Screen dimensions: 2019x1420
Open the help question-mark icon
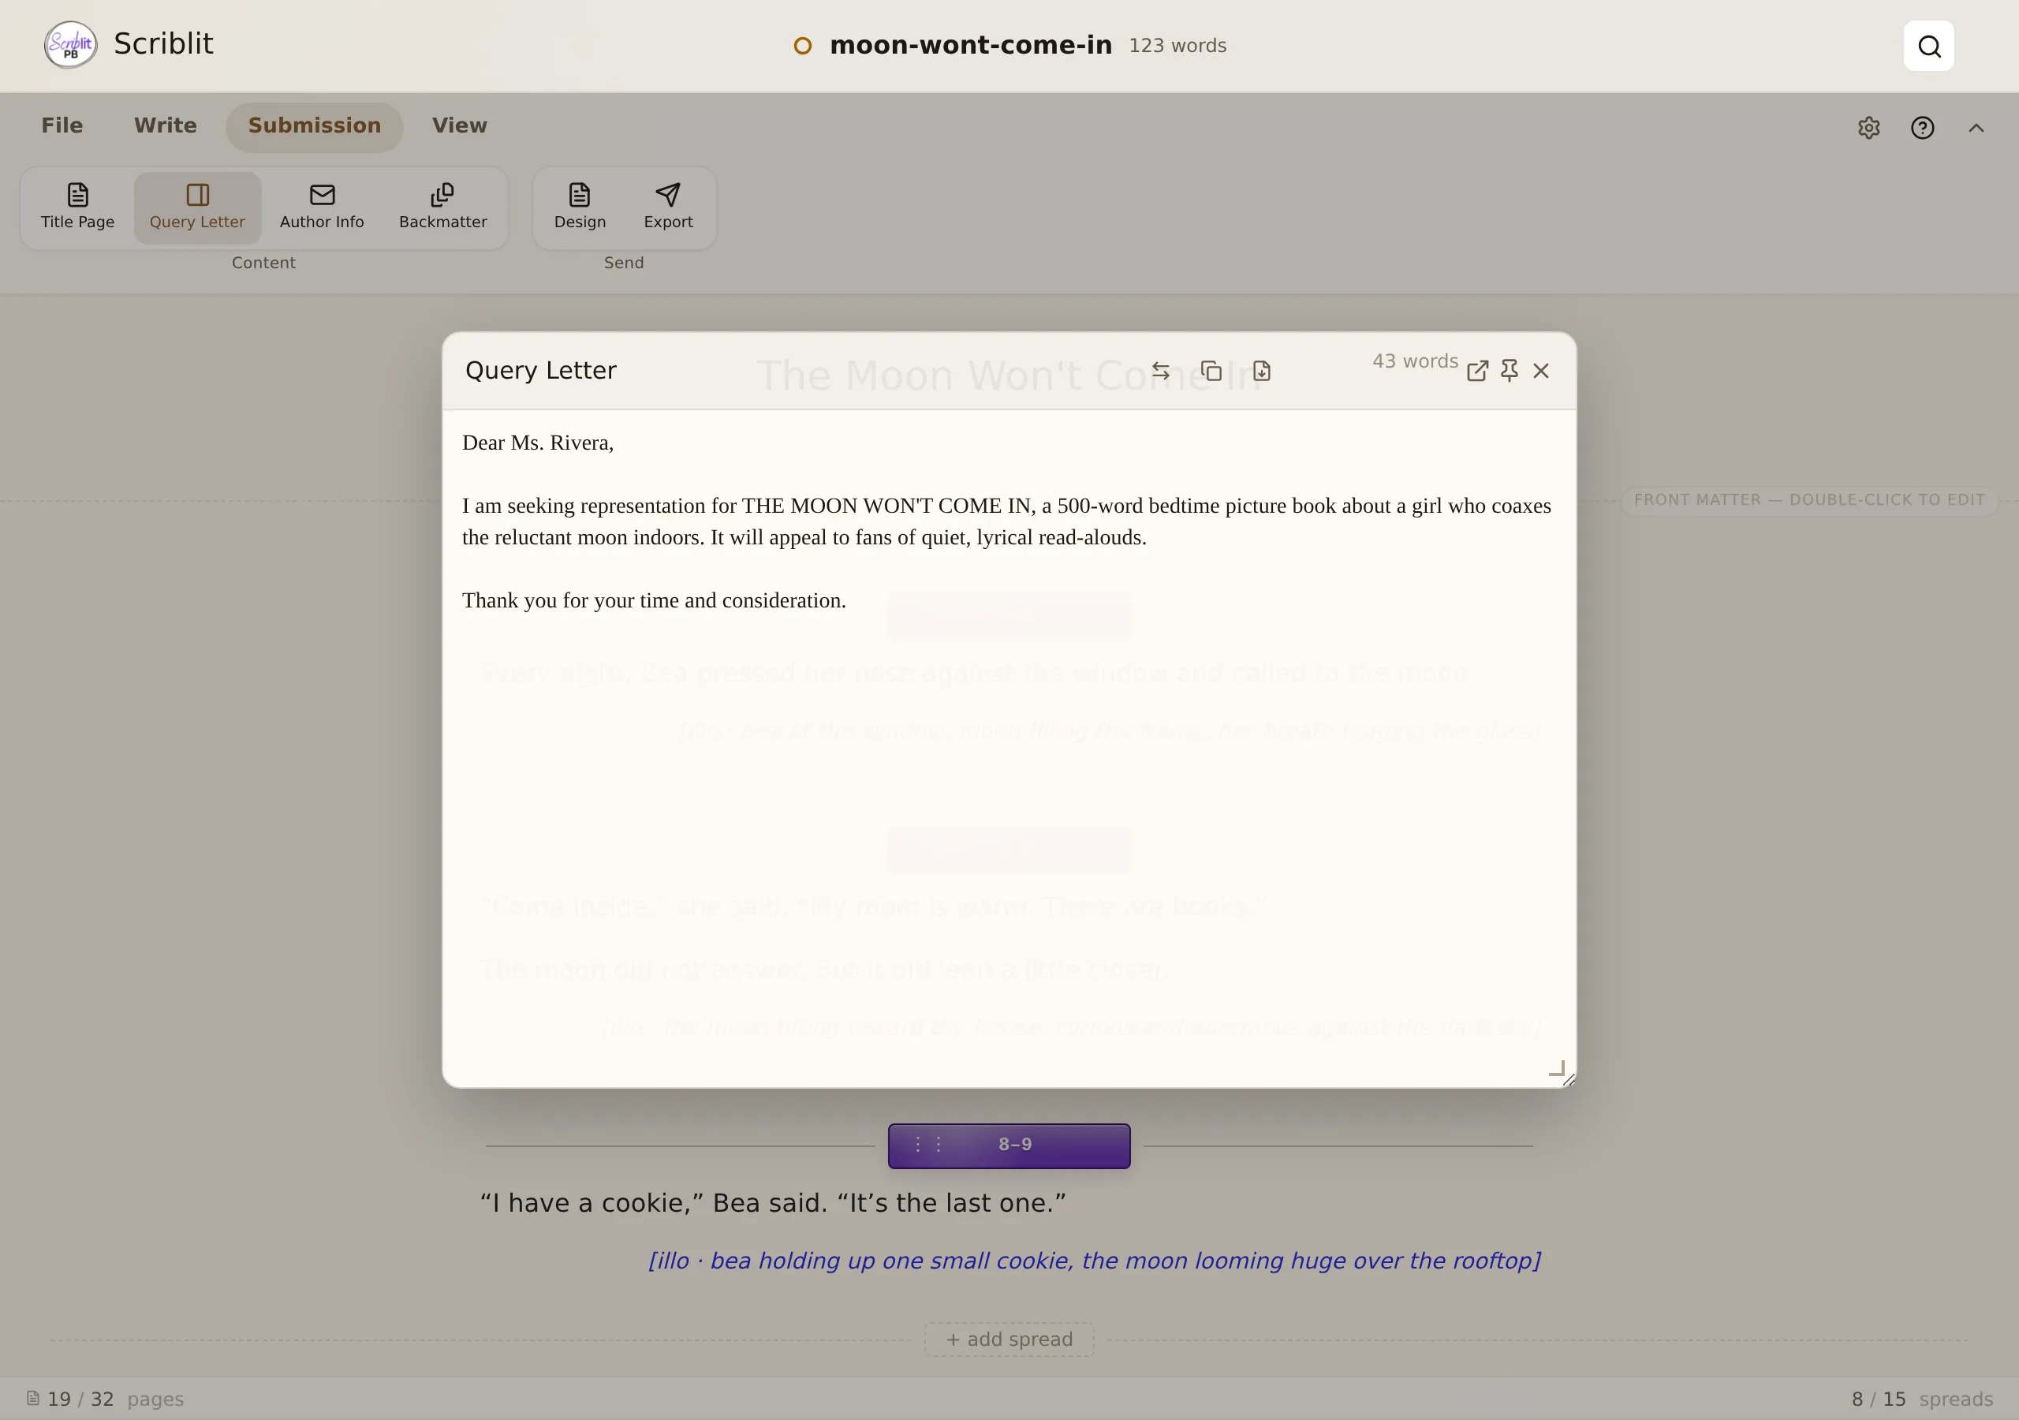(1922, 129)
